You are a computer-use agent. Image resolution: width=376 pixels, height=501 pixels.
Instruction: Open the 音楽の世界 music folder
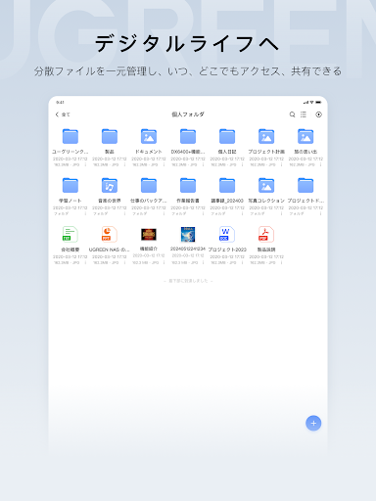pos(110,185)
